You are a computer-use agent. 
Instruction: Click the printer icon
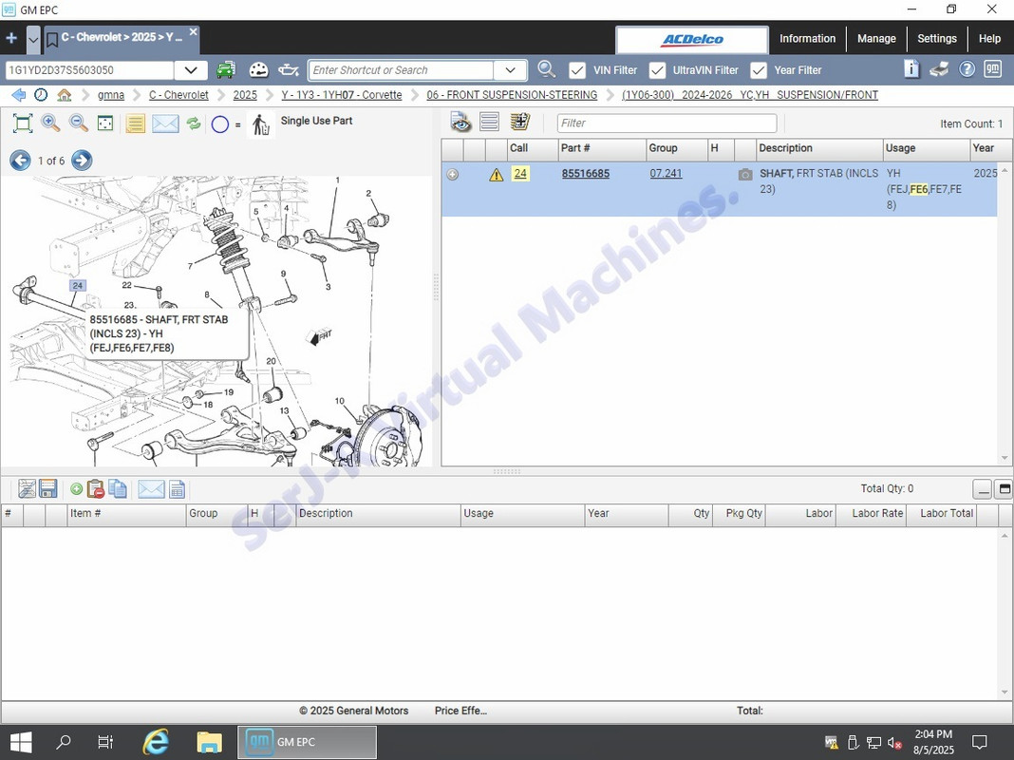pos(939,69)
